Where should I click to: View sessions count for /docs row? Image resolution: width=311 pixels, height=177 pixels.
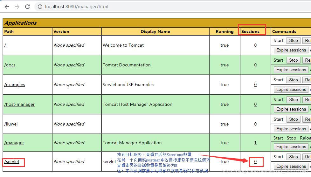click(x=255, y=65)
